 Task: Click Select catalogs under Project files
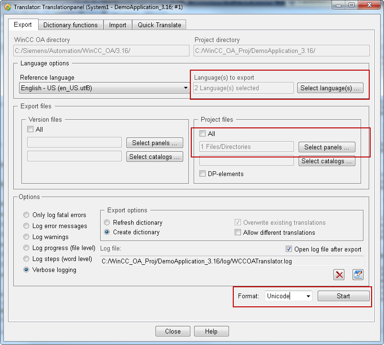pyautogui.click(x=327, y=161)
